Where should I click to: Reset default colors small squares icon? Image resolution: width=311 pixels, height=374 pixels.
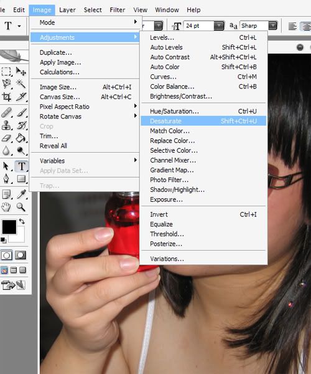3,240
